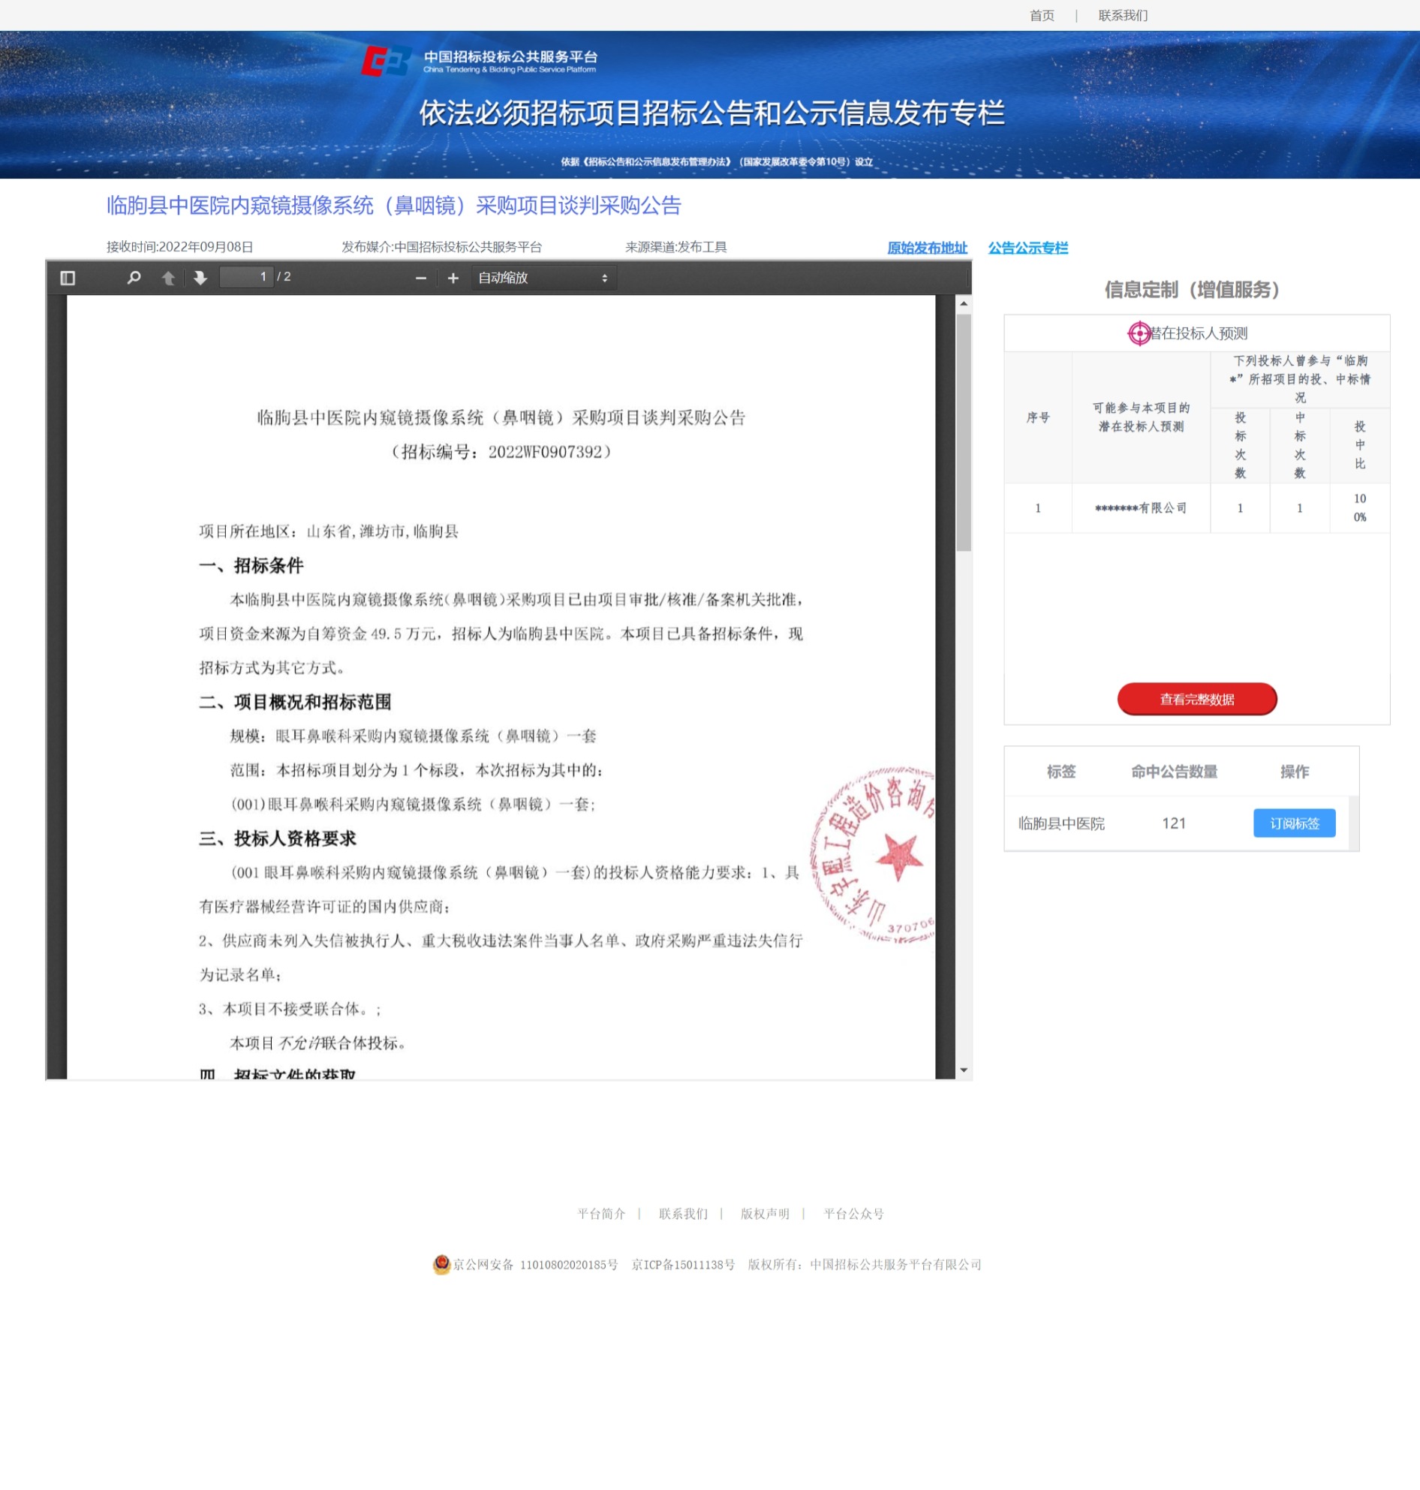Click the 查看完整数据 red button
Viewport: 1420px width, 1490px height.
(x=1196, y=699)
